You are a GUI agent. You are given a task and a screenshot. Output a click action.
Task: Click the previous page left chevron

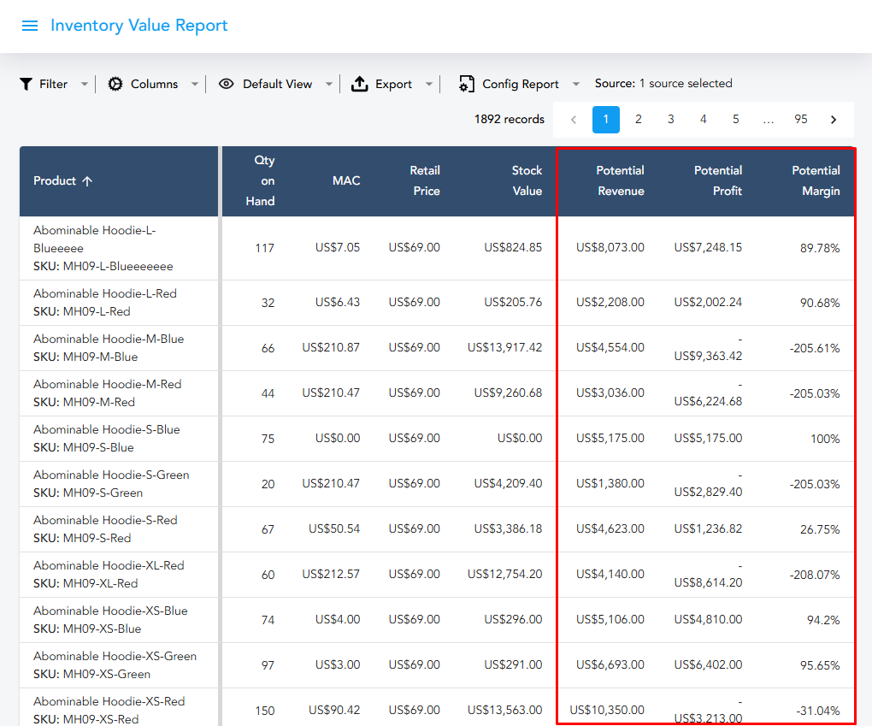pos(574,120)
